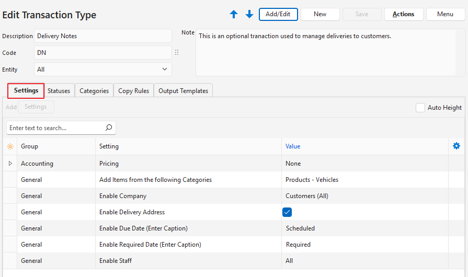Click the blue down arrow icon
468x277 pixels.
tap(249, 15)
